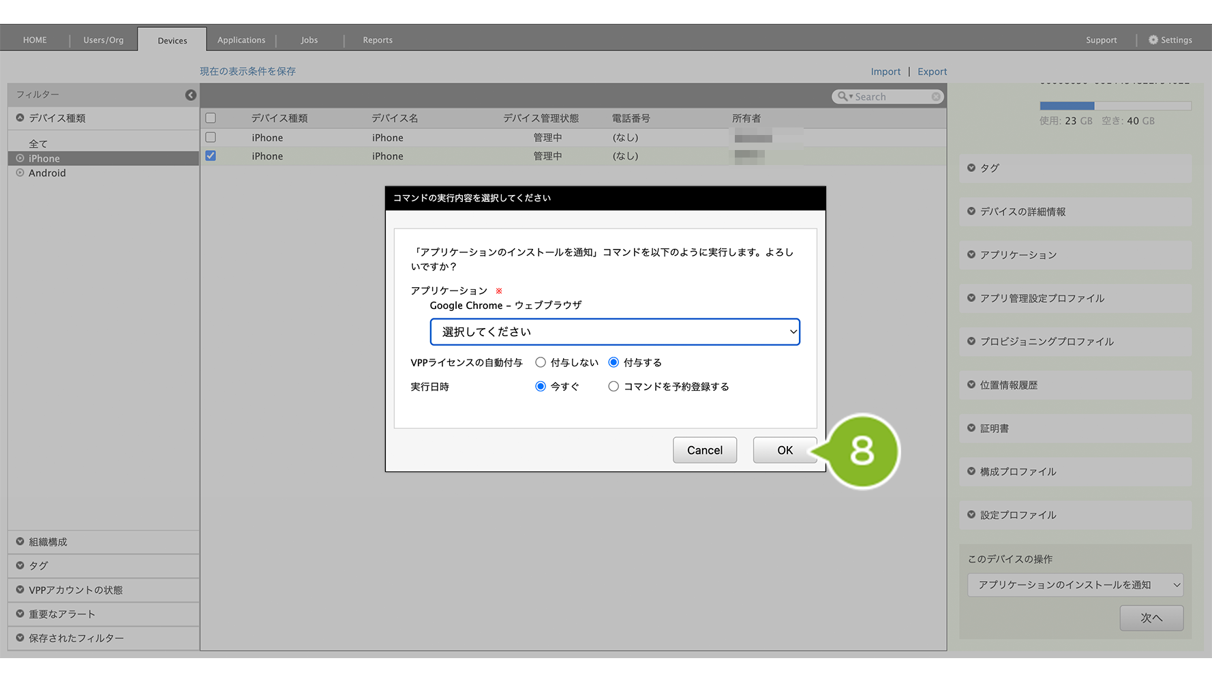The image size is (1212, 682).
Task: Open the 選択してください application dropdown
Action: (614, 332)
